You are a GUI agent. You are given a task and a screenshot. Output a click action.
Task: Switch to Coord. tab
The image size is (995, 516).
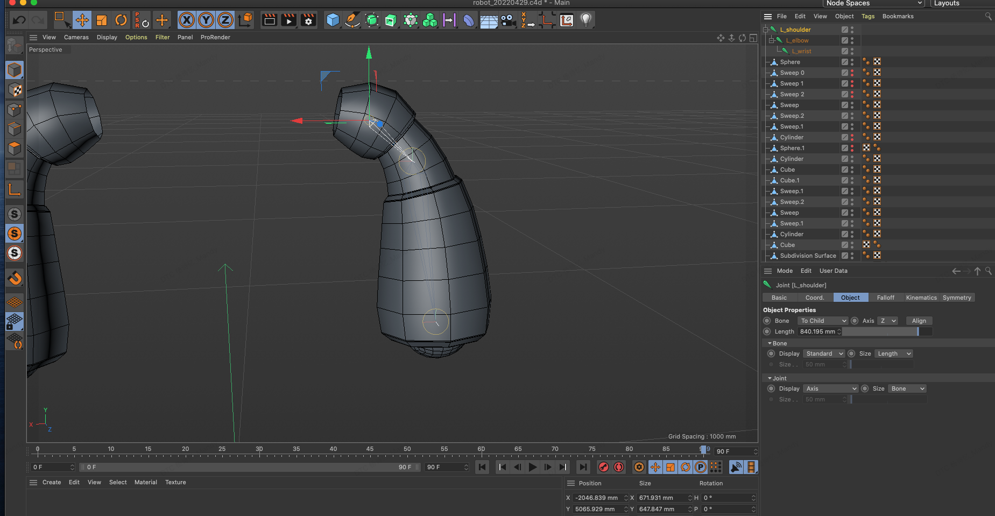coord(815,298)
